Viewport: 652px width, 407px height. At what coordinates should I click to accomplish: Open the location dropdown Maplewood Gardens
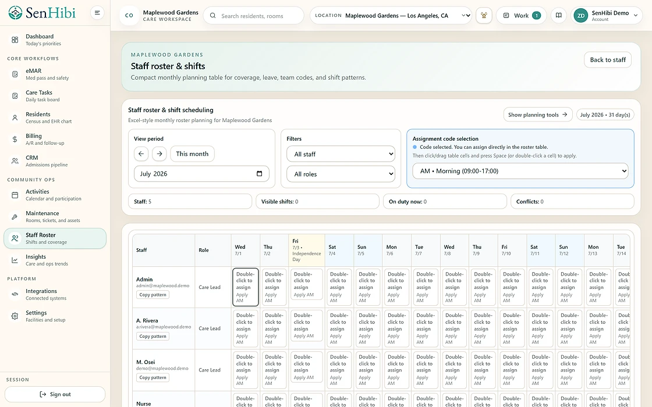(391, 16)
